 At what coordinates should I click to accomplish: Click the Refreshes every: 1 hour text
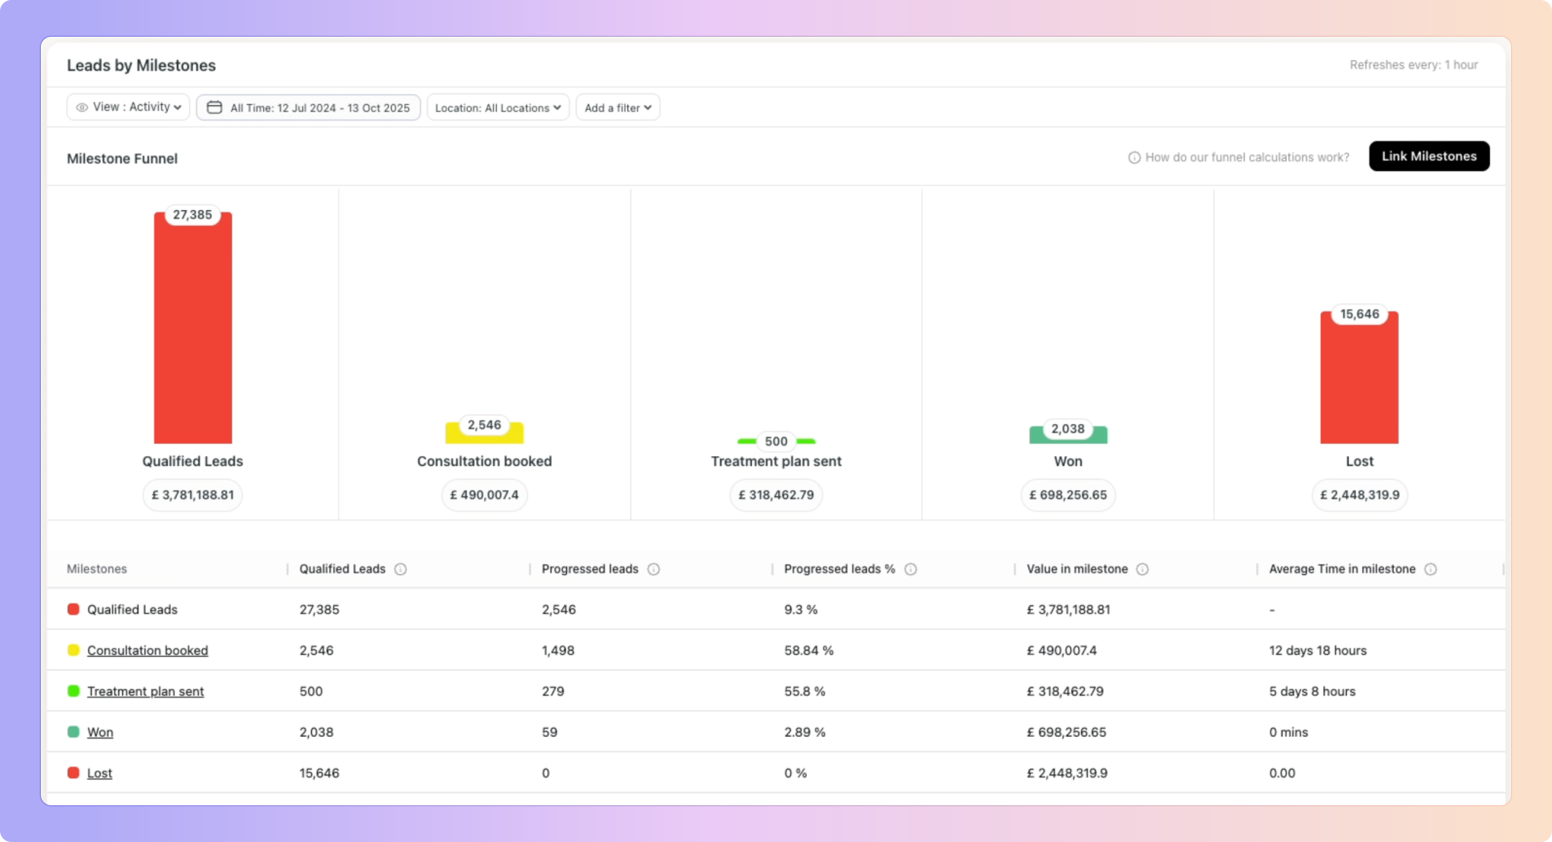[1414, 65]
